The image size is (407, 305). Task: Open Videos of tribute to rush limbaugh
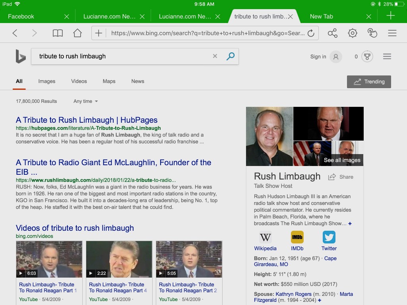click(75, 228)
